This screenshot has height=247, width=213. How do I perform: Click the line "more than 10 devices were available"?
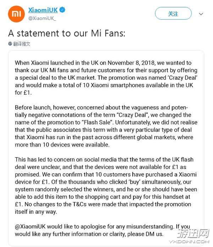click(62, 145)
